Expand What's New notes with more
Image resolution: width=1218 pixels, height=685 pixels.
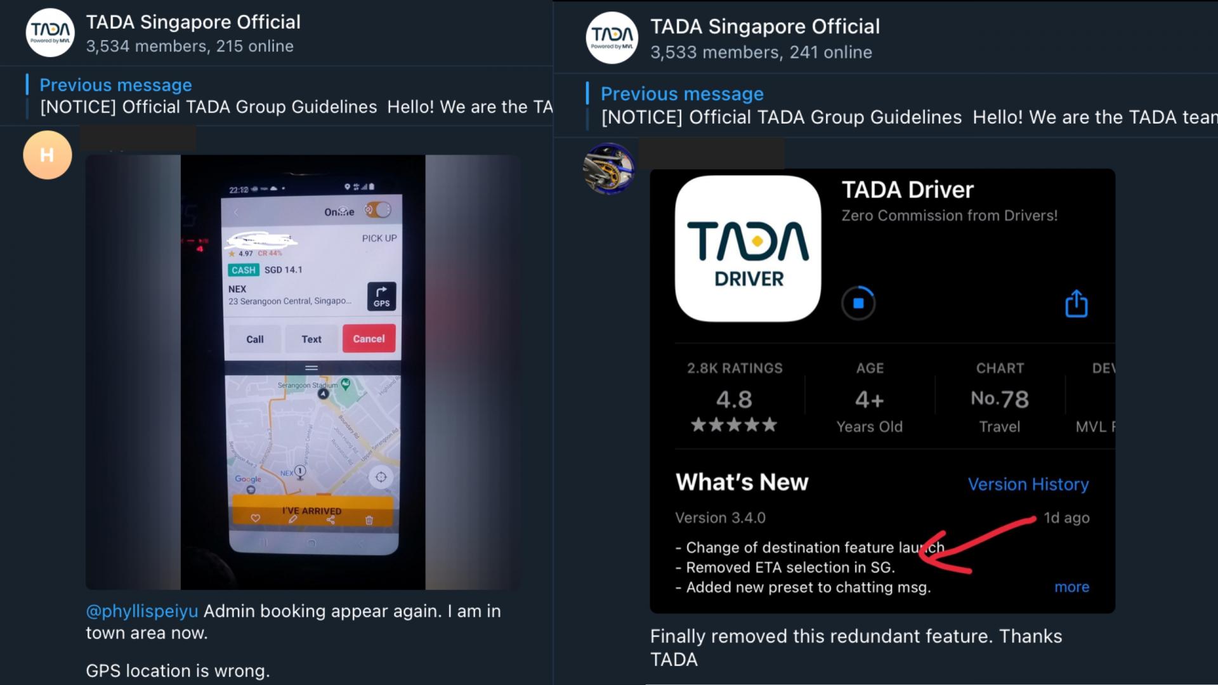1071,587
